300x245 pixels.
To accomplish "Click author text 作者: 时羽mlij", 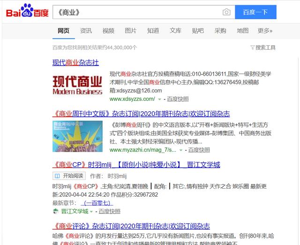I will tap(108, 176).
